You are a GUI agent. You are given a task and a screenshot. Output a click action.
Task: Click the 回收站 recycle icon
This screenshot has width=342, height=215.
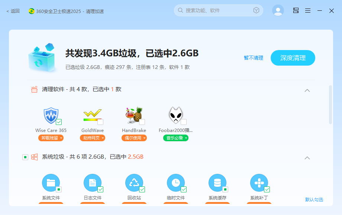134,183
